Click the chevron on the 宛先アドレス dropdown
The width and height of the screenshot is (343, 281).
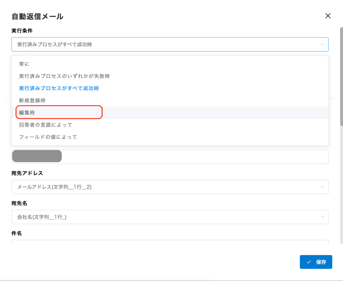pyautogui.click(x=322, y=187)
